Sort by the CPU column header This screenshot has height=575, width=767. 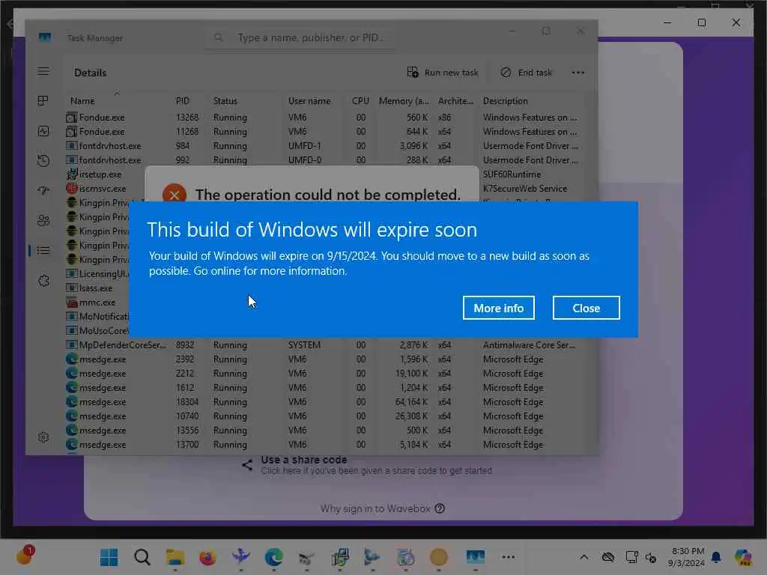360,101
